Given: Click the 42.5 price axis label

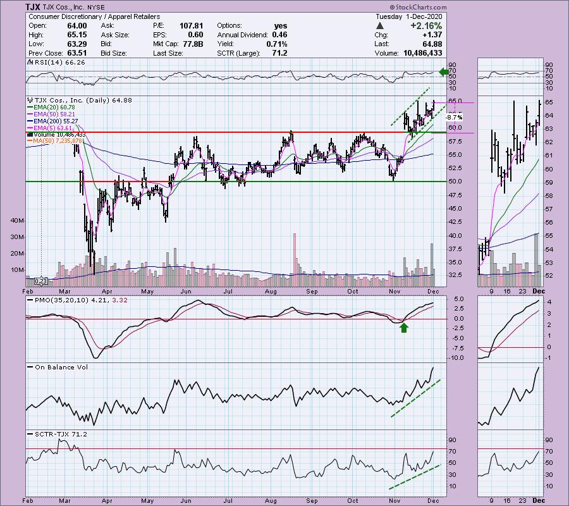Looking at the screenshot, I should 455,222.
